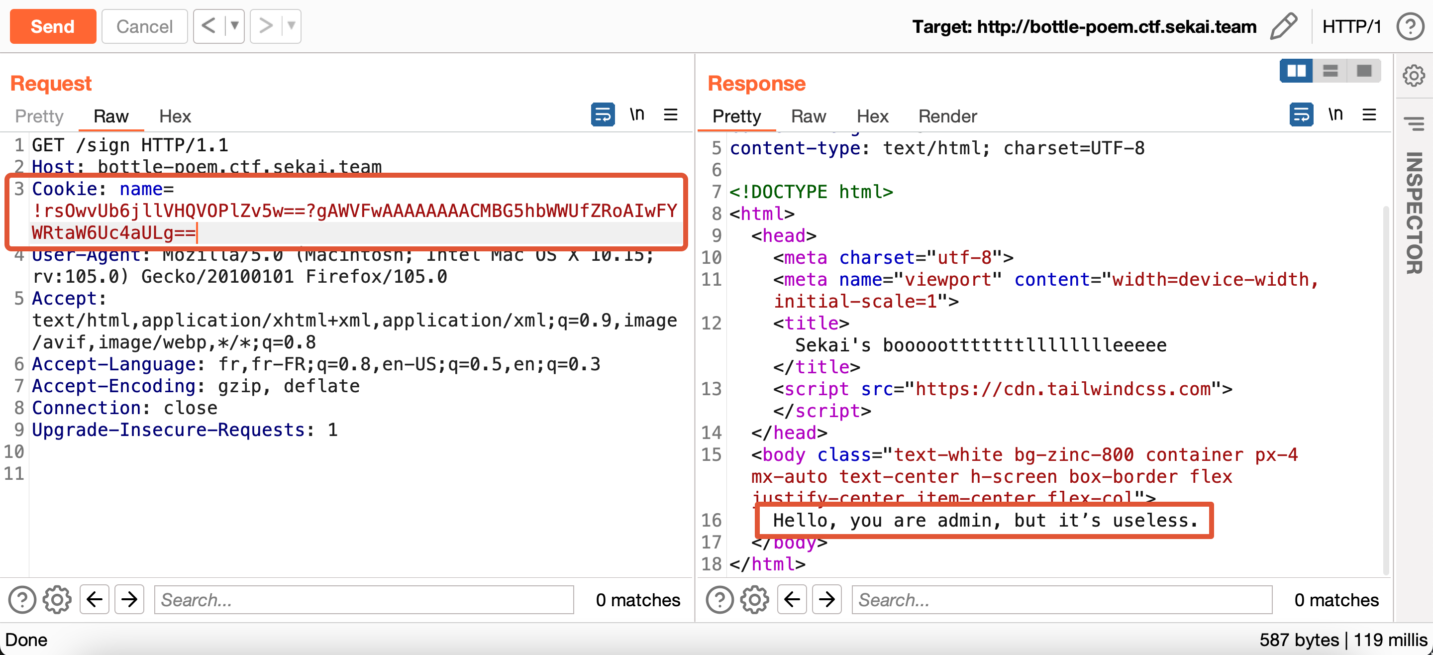Screen dimensions: 1433x655
Task: Toggle word wrap in Request panel
Action: coord(603,114)
